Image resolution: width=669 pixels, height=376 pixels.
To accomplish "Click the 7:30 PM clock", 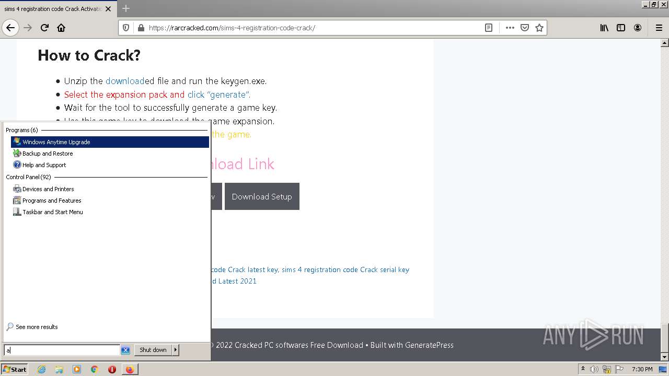I will click(x=642, y=369).
